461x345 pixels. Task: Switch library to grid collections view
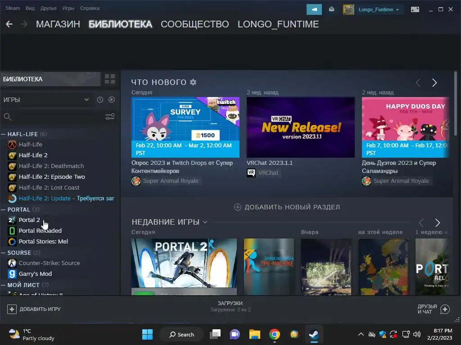pos(110,79)
